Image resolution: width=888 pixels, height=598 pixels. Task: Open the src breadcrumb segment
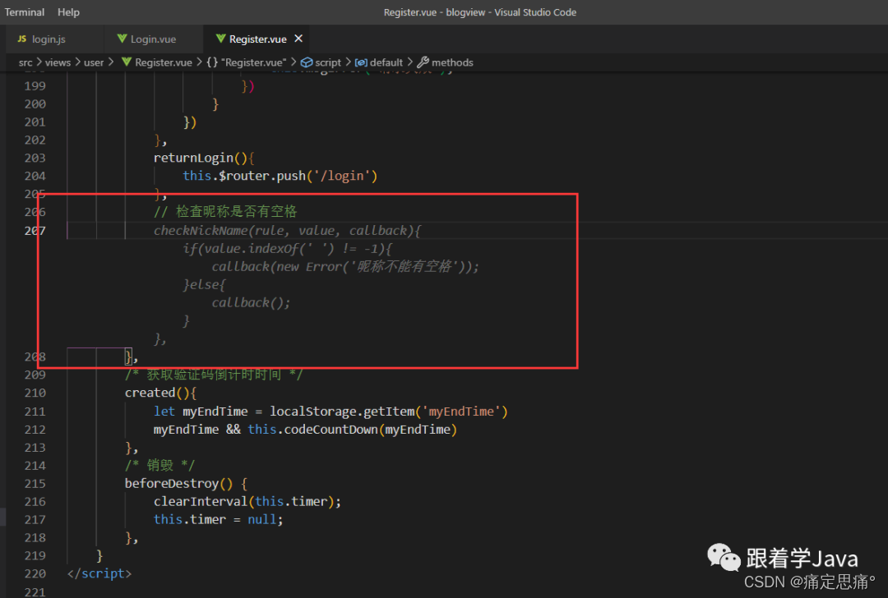tap(25, 62)
